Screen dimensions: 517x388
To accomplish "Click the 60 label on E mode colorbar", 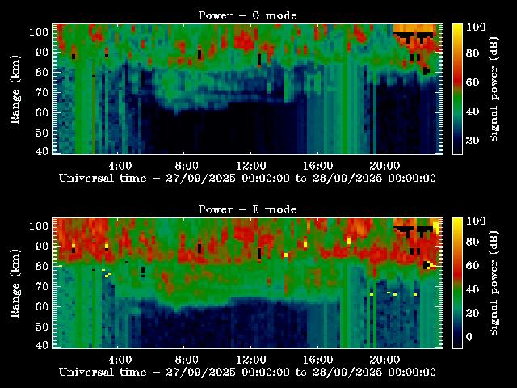I will click(x=474, y=265).
